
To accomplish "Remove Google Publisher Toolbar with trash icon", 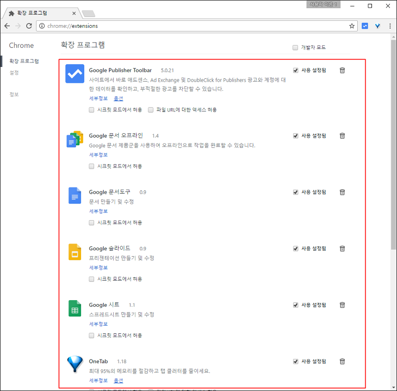I will (x=342, y=70).
